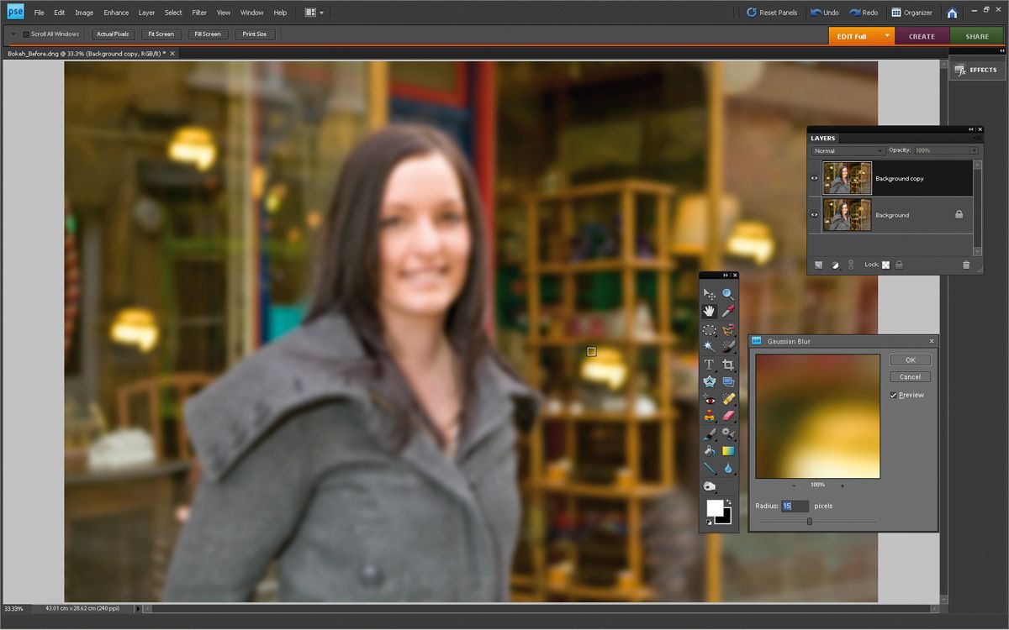Toggle visibility of the Background layer
The image size is (1009, 630).
(815, 214)
